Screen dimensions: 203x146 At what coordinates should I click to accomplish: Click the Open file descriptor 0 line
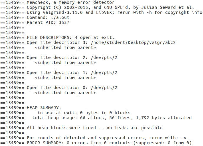tap(72, 88)
